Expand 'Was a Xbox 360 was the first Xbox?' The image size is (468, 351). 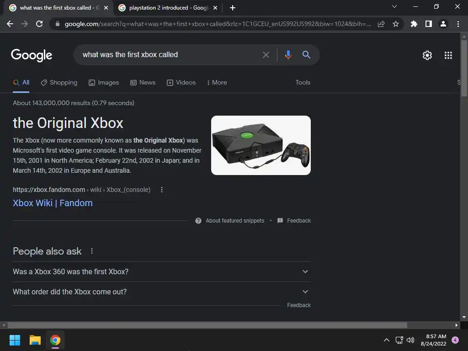[x=162, y=271]
